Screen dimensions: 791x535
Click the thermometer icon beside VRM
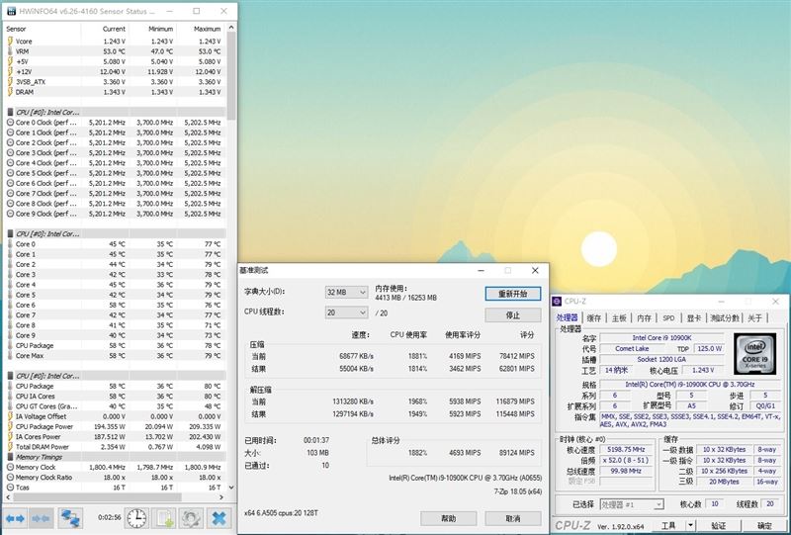11,51
